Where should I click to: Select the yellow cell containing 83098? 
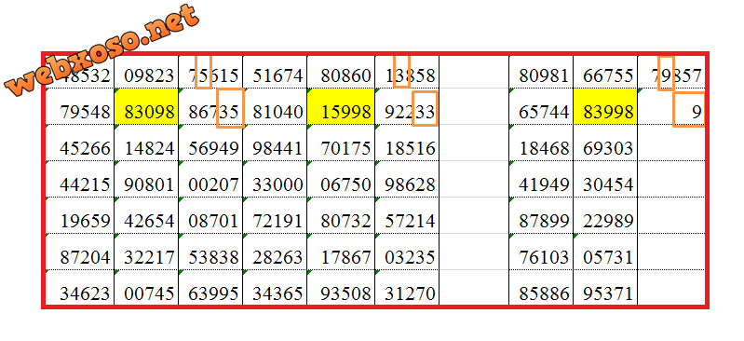[x=146, y=106]
